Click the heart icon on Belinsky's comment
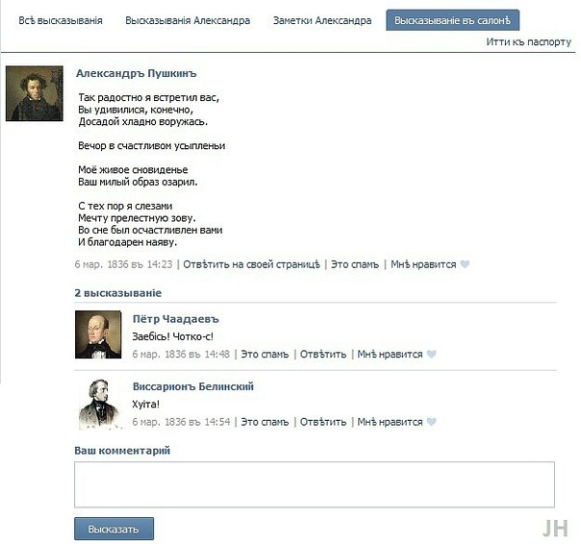This screenshot has height=544, width=581. (x=431, y=422)
